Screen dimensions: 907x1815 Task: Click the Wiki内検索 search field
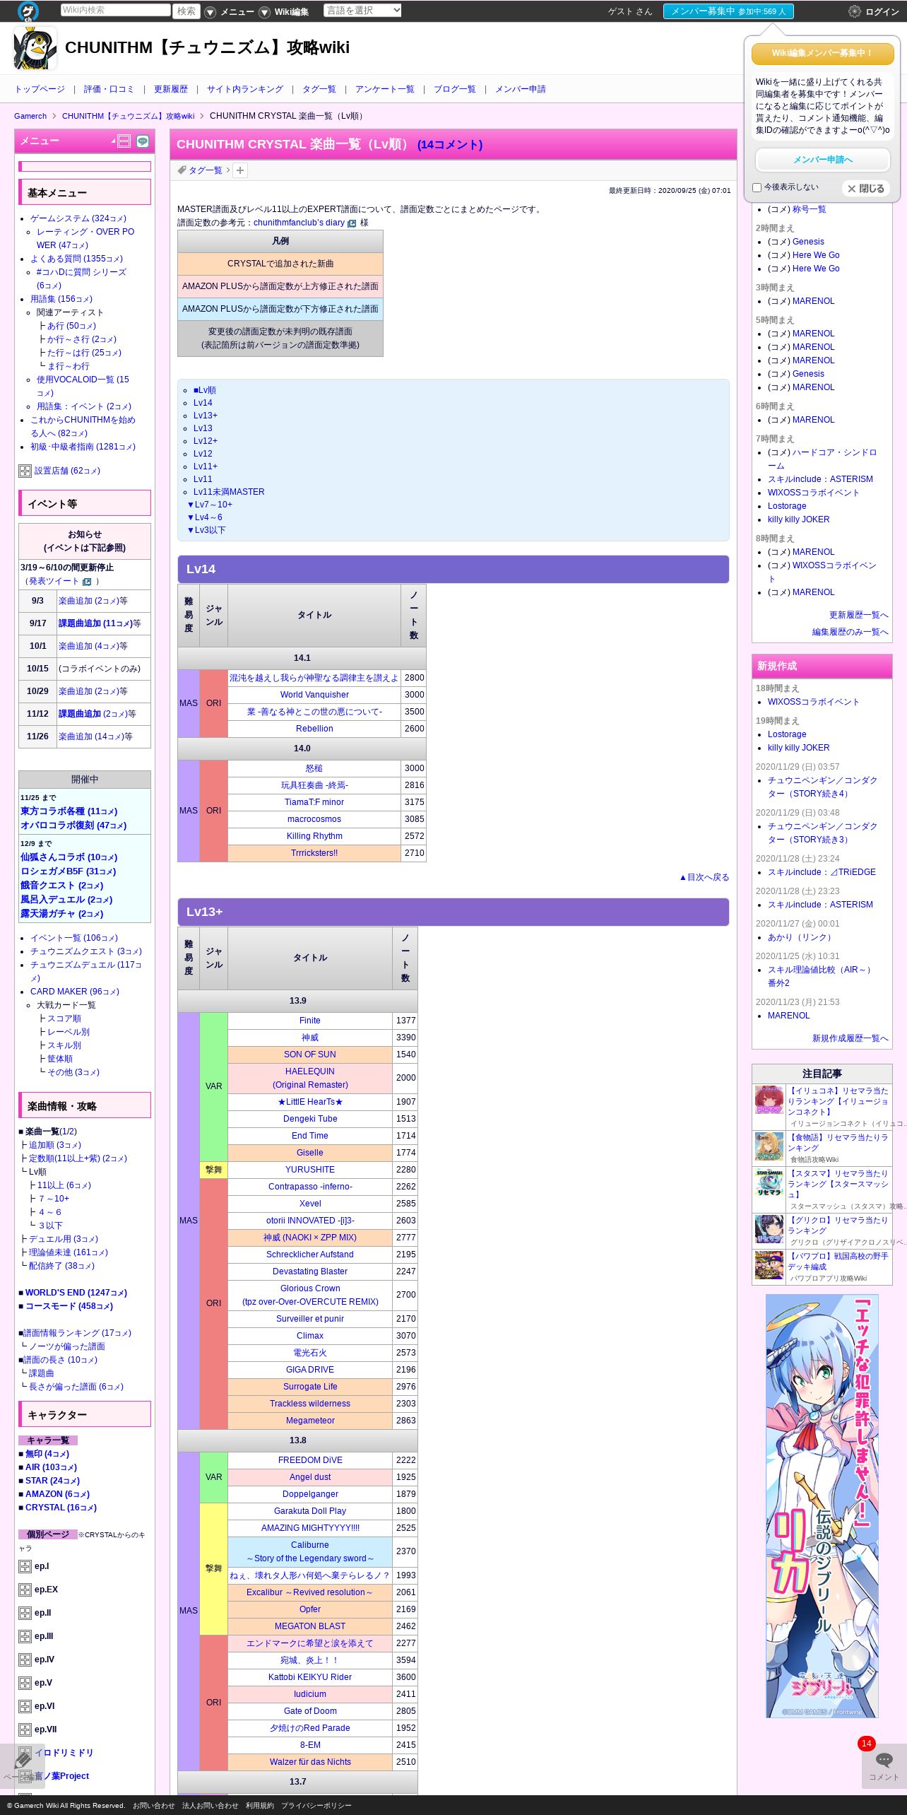pos(115,10)
